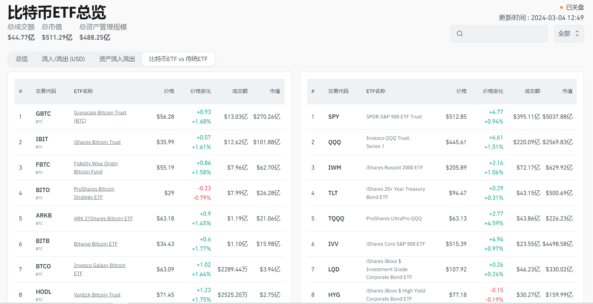Image resolution: width=593 pixels, height=304 pixels.
Task: Open the Invesco Galaxy Bitcoin ETF link
Action: click(x=100, y=269)
